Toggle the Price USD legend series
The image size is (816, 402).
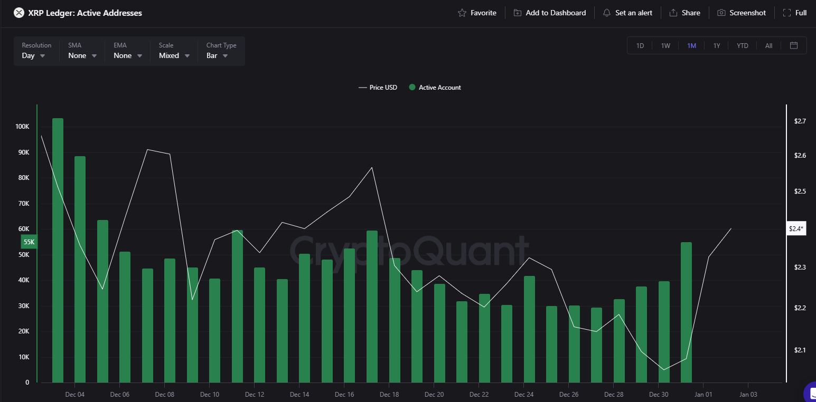pyautogui.click(x=378, y=88)
